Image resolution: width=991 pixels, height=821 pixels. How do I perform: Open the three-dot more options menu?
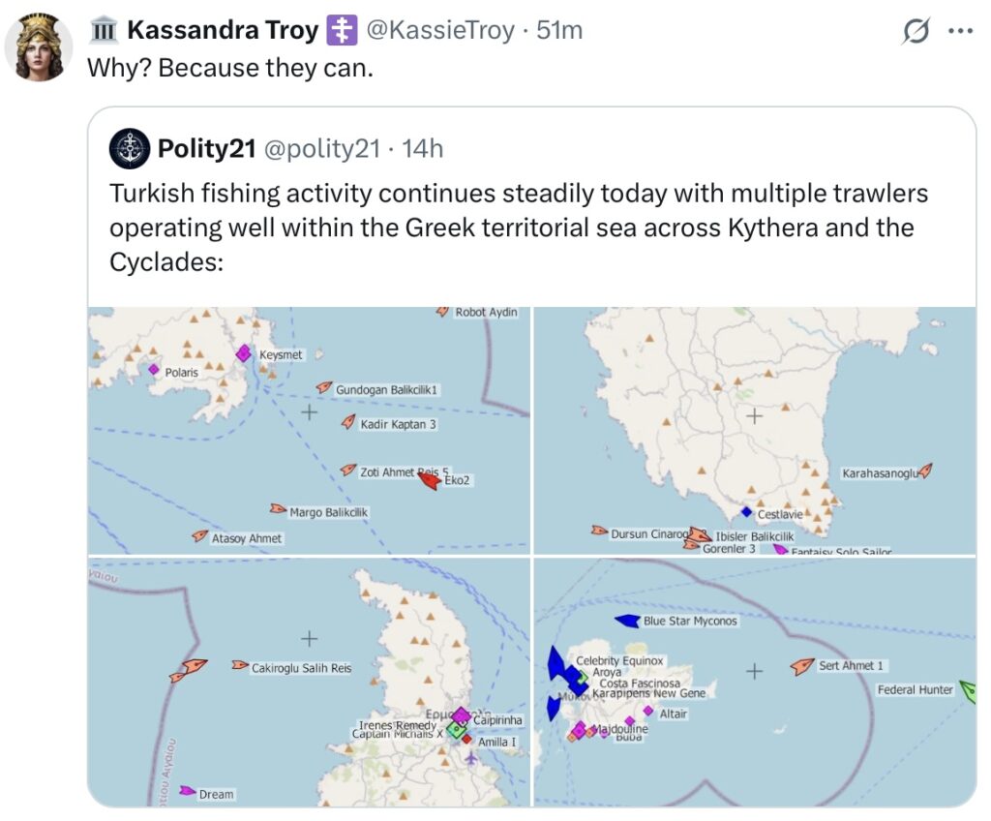[x=961, y=30]
